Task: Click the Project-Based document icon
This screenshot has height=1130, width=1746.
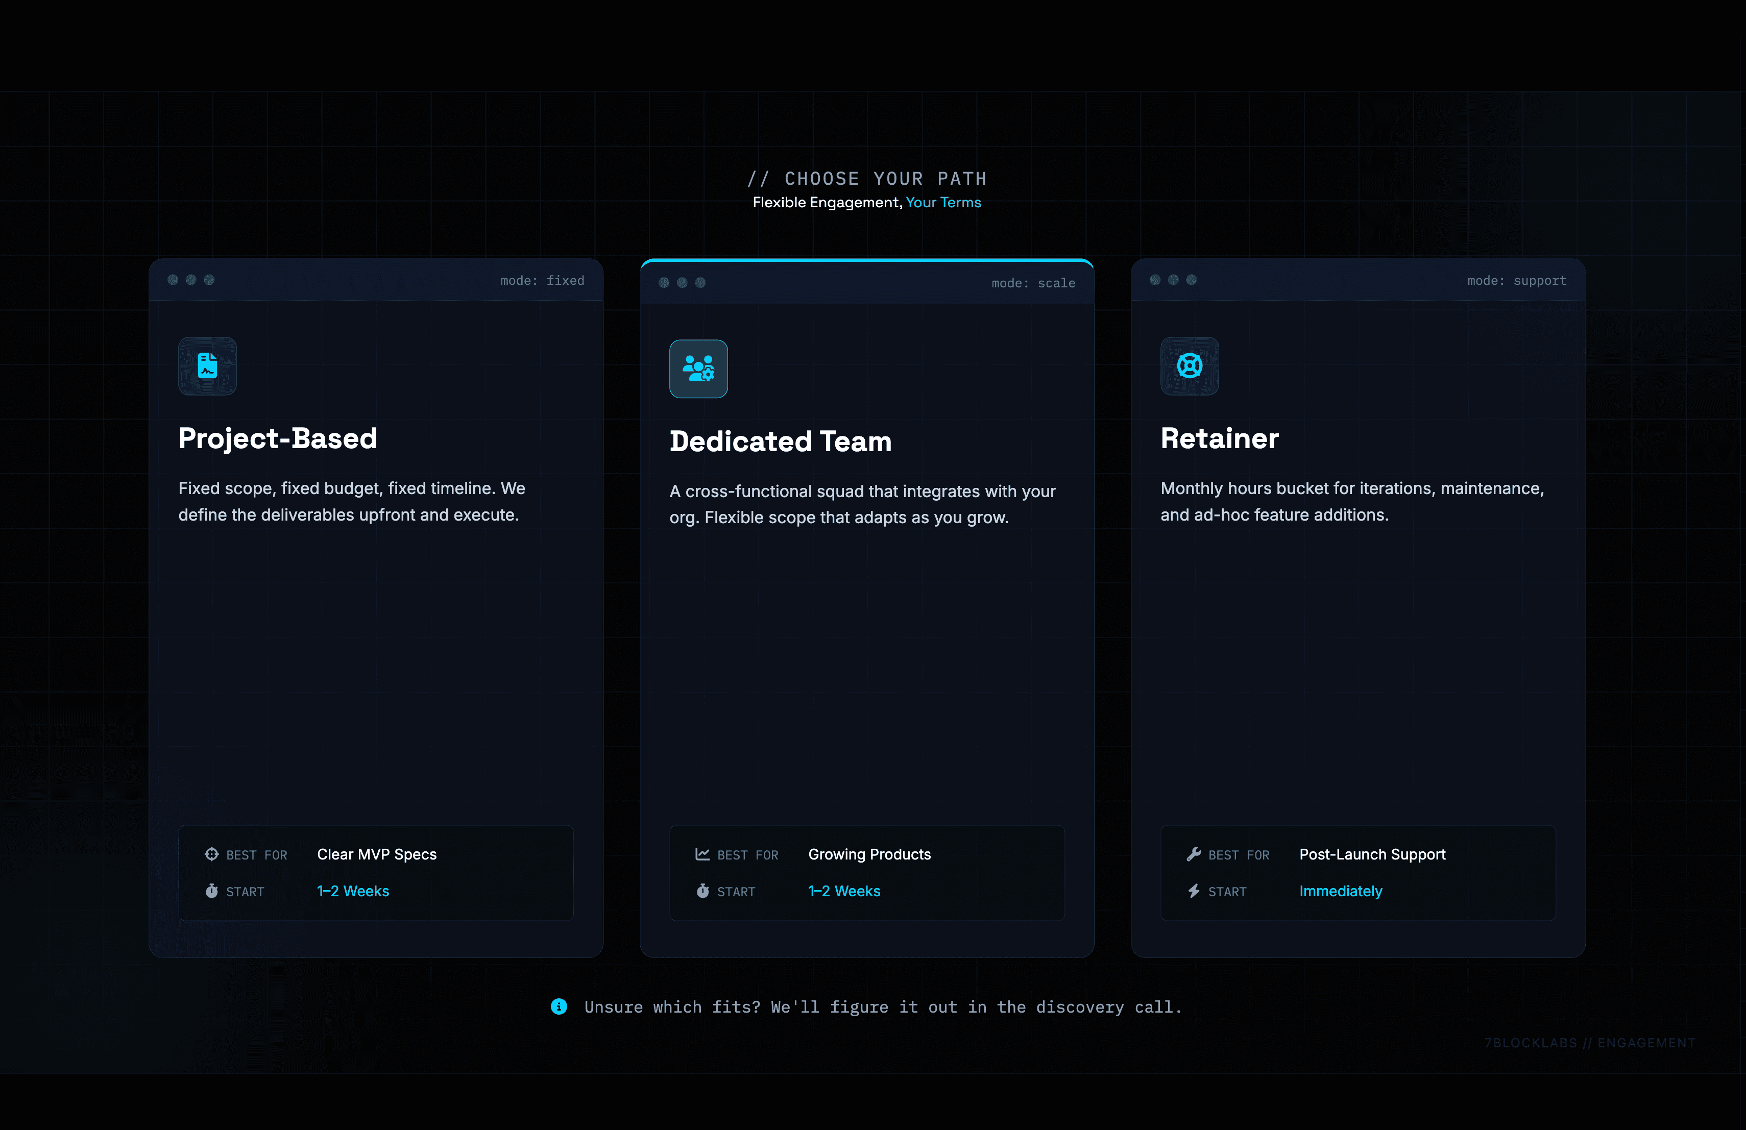Action: pos(208,366)
